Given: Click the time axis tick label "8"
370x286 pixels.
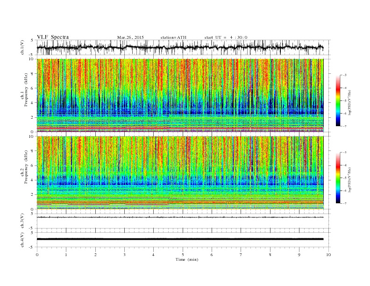Looking at the screenshot, I should click(270, 255).
